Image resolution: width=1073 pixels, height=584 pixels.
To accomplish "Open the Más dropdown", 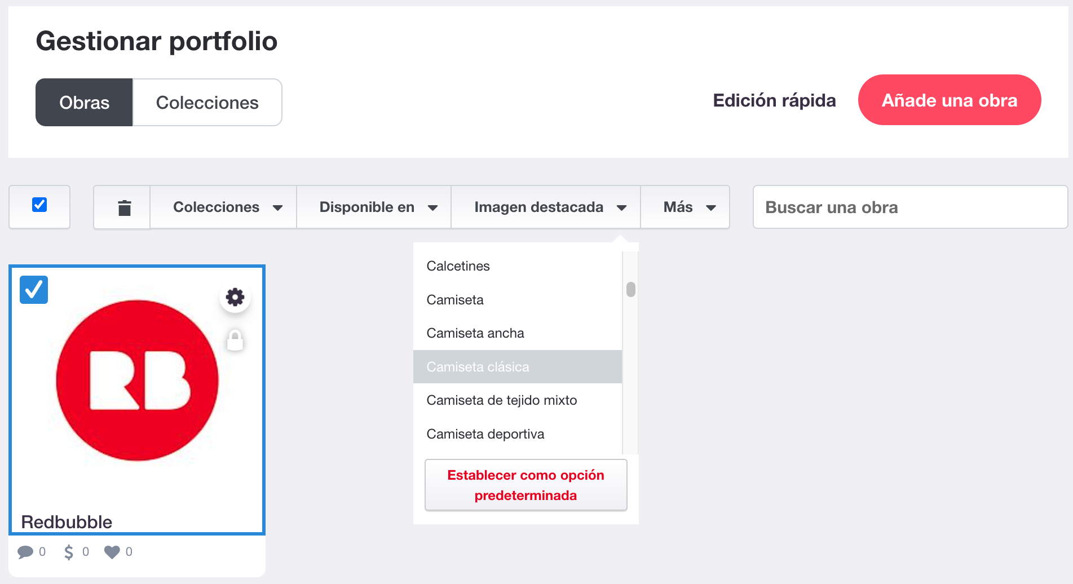I will pos(685,207).
